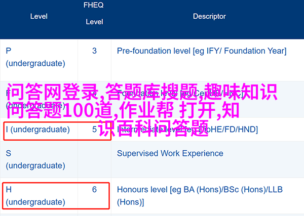Viewport: 304px width, 216px height.
Task: Click the Descriptor column header
Action: (209, 16)
